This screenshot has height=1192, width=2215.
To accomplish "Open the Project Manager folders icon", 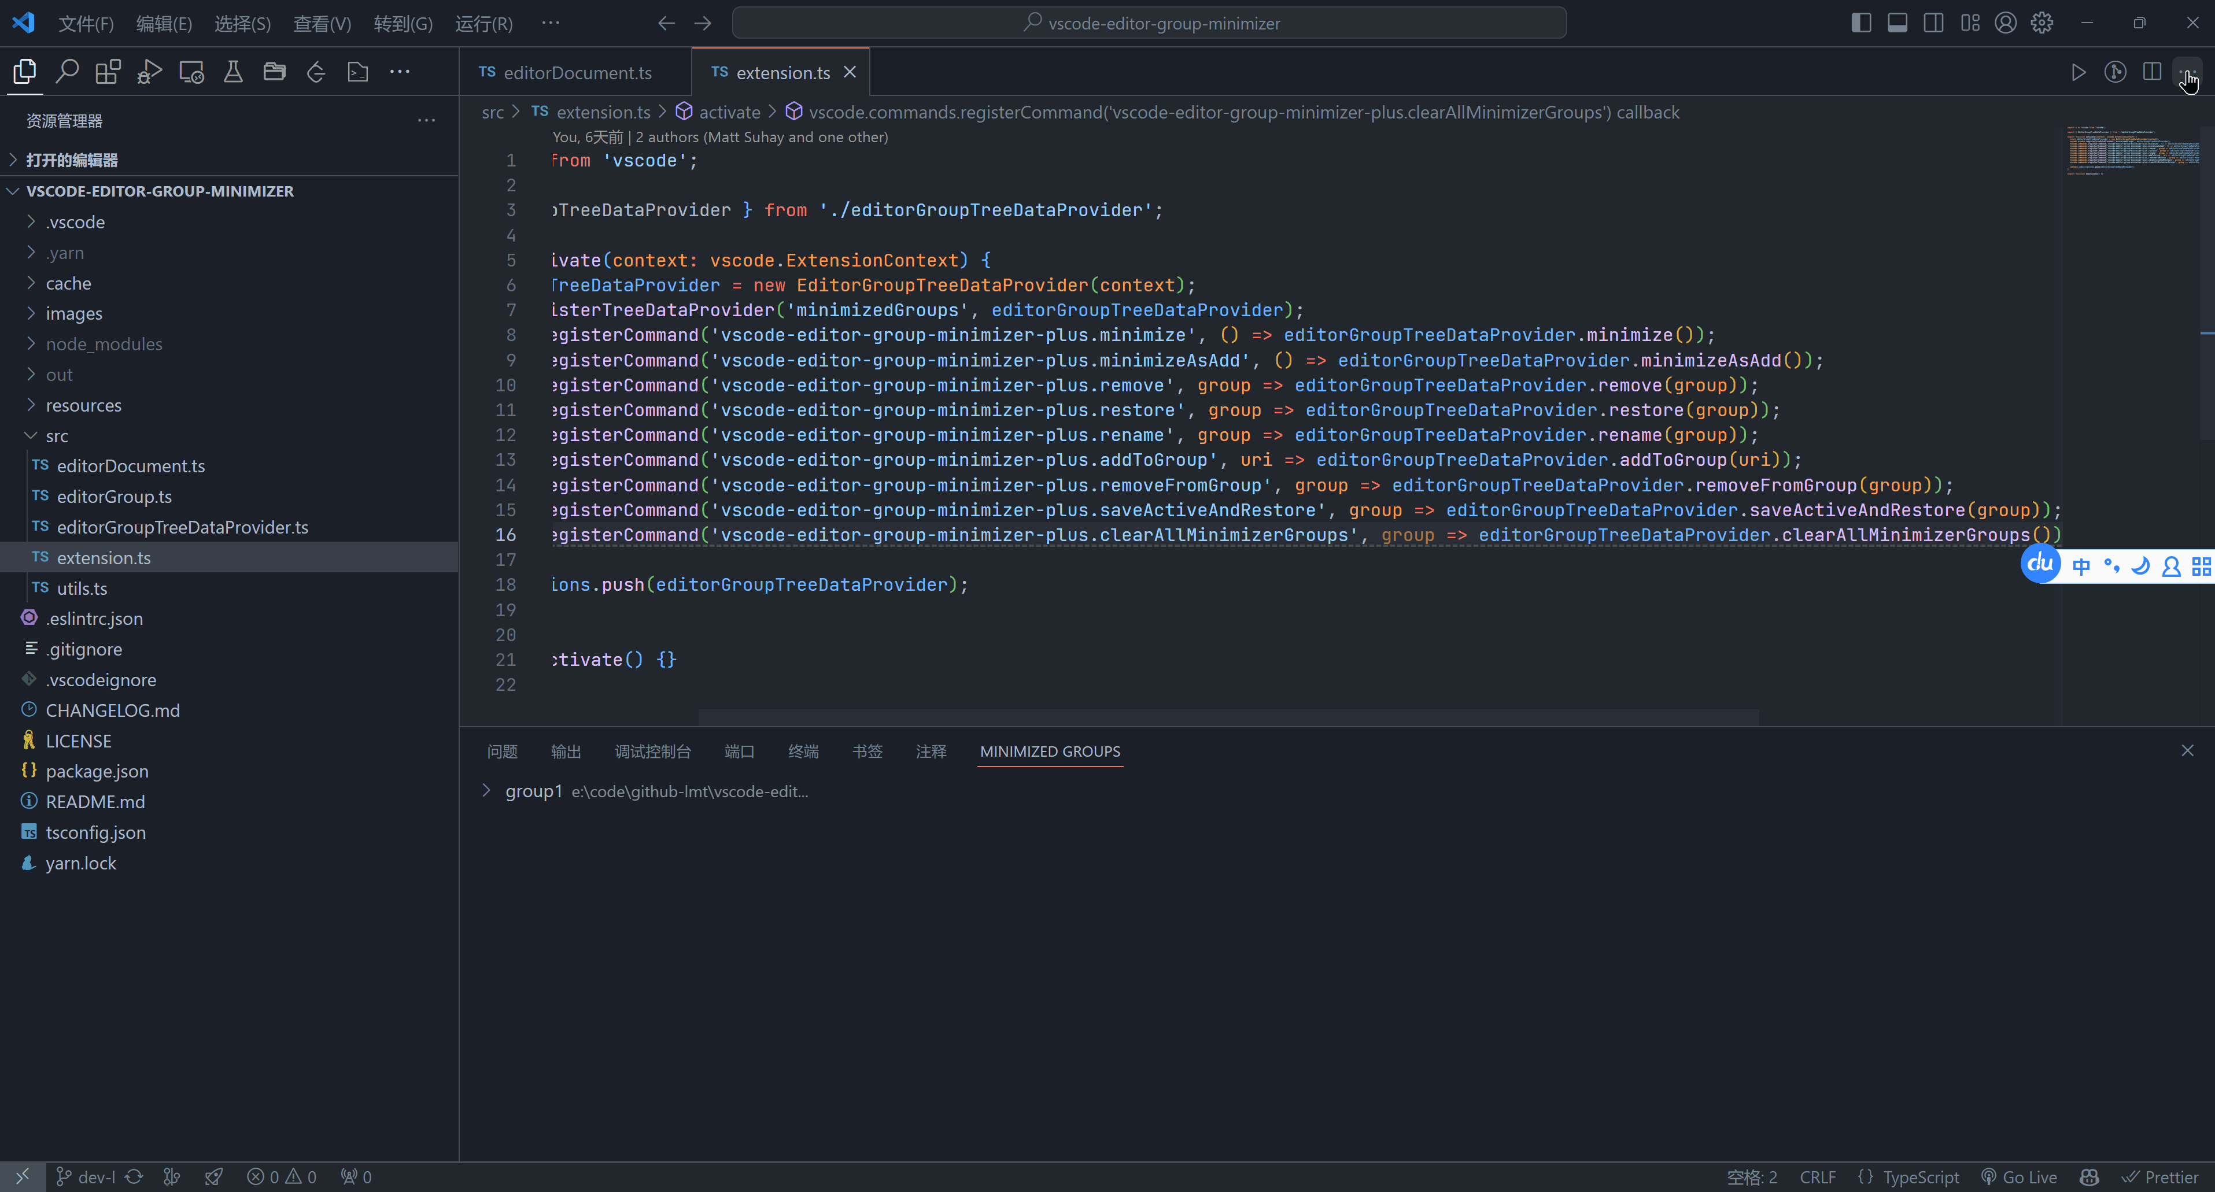I will 274,71.
